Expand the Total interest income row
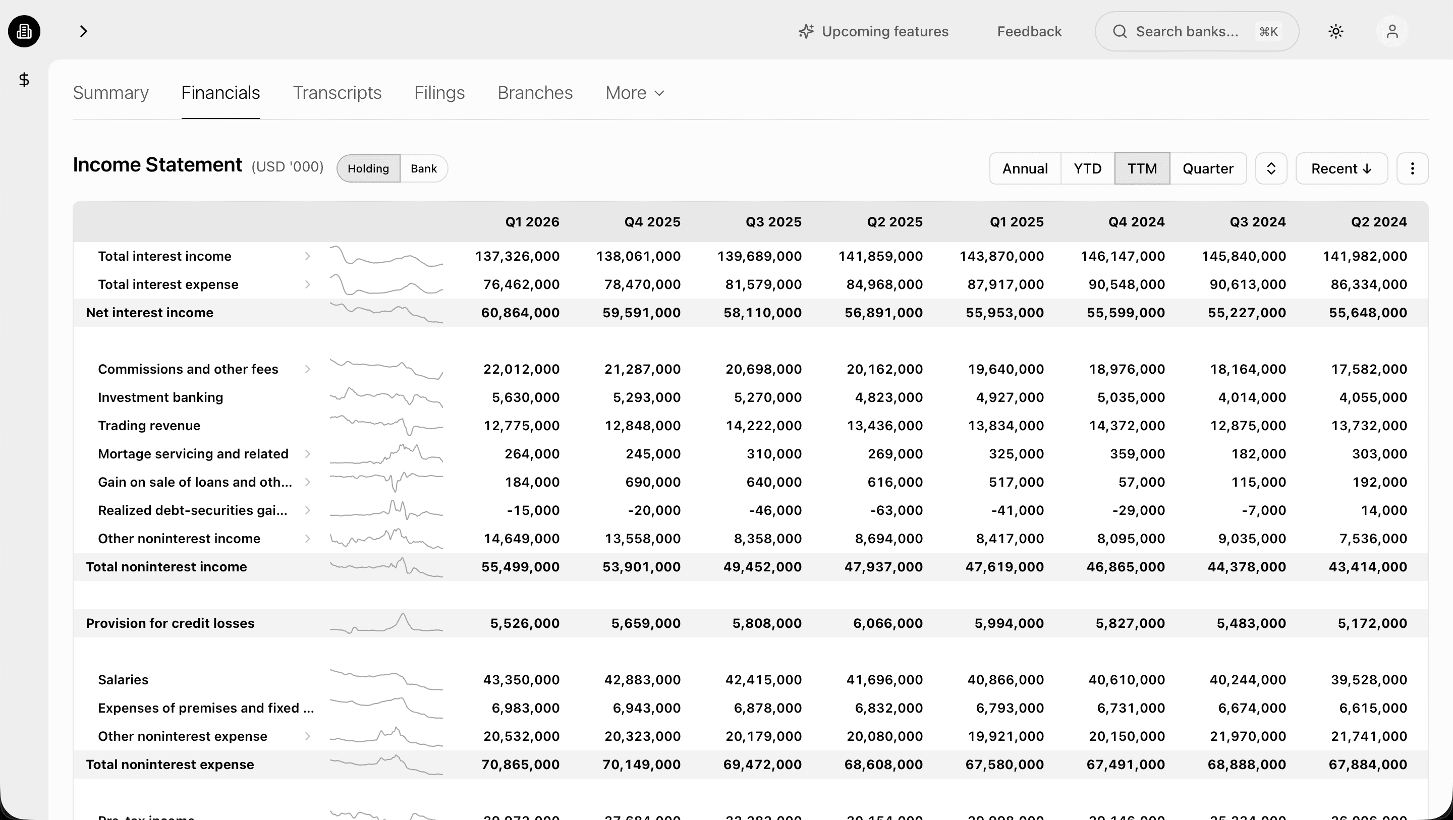 (x=307, y=256)
